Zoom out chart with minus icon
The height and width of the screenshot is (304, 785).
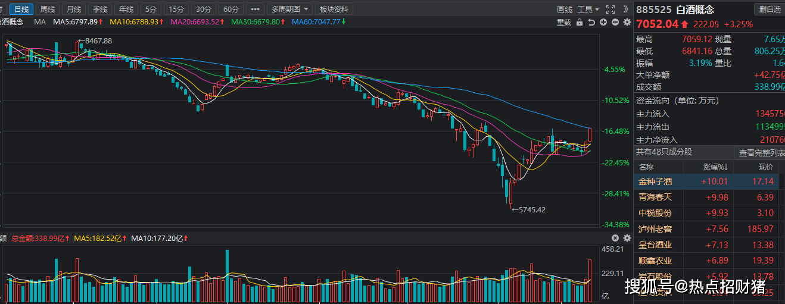click(615, 22)
